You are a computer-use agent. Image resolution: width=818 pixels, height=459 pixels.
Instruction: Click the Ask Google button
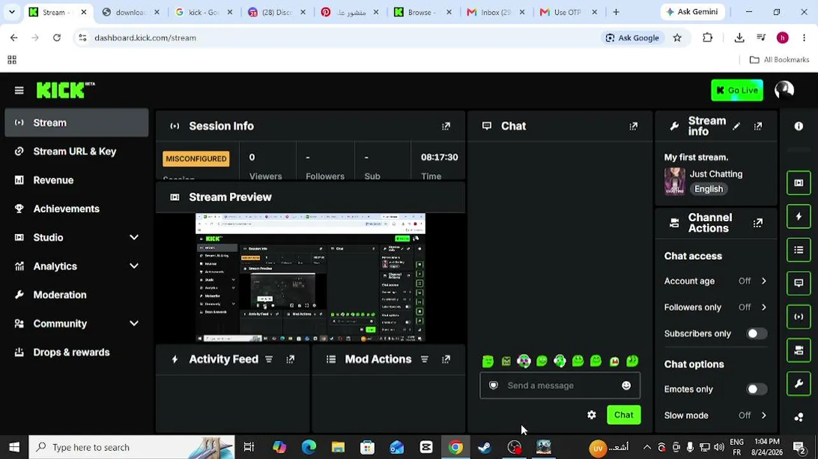pyautogui.click(x=632, y=38)
